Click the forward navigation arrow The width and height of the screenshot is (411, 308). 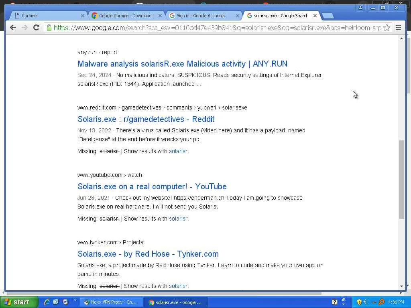click(x=24, y=28)
